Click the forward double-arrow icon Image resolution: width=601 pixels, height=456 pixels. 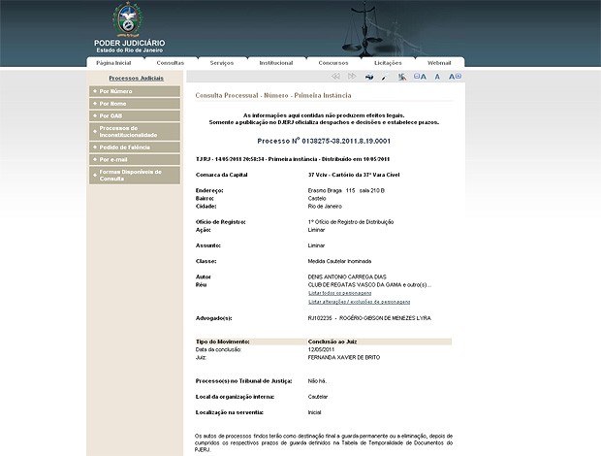[353, 76]
